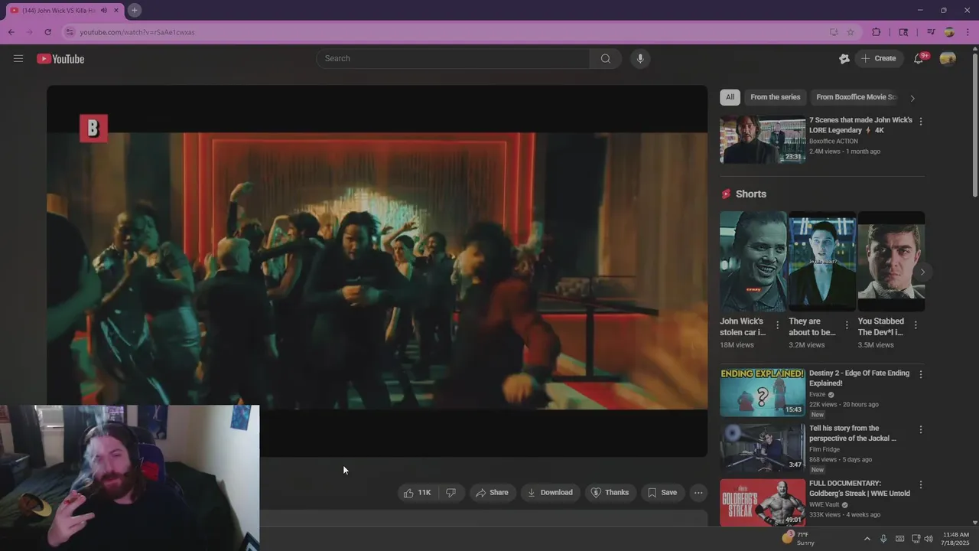Open browser extensions puzzle icon
Screen dimensions: 979x551
pyautogui.click(x=877, y=32)
